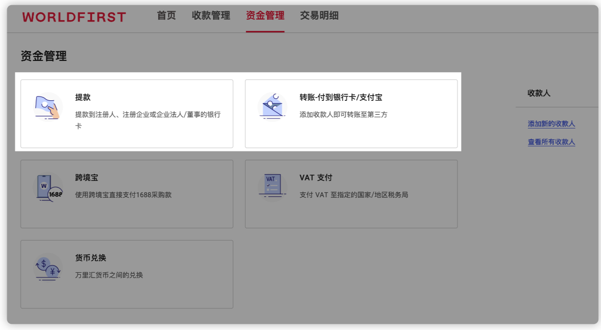Click the VAT 支付 card title
601x330 pixels.
point(316,178)
